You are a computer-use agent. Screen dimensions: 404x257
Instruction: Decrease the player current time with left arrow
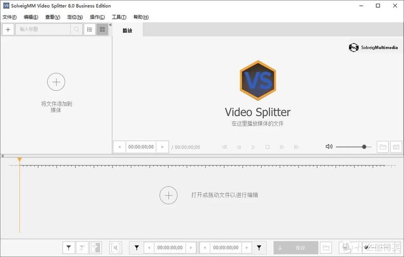tap(120, 147)
